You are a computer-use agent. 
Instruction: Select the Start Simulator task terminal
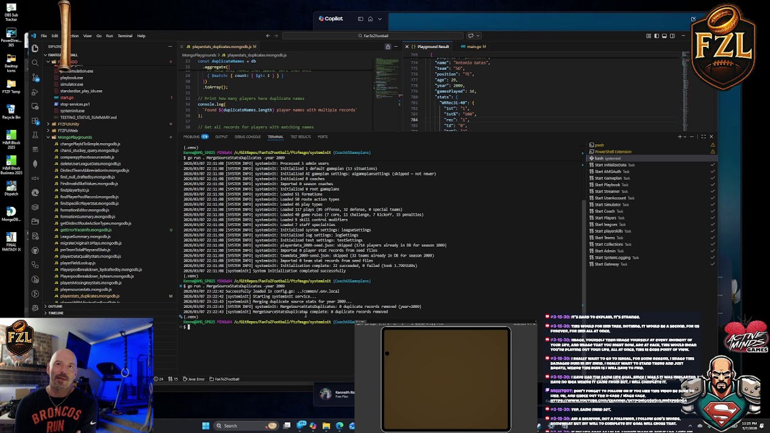[652, 204]
